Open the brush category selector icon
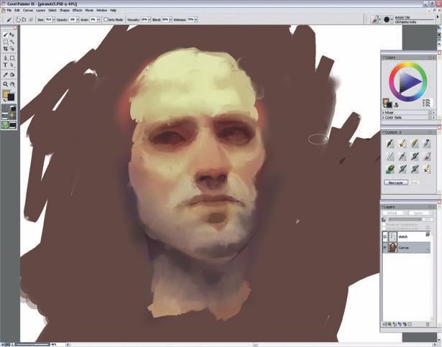Image resolution: width=442 pixels, height=347 pixels. 375,19
